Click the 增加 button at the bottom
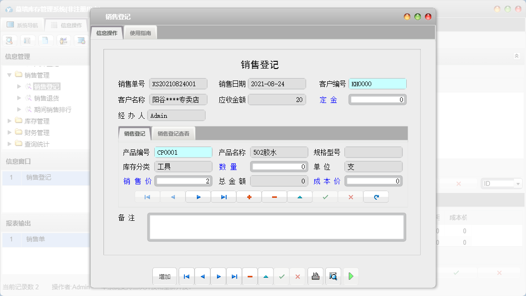The width and height of the screenshot is (526, 296). [x=164, y=276]
